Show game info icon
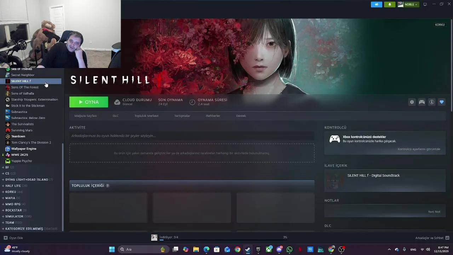This screenshot has height=255, width=453. pos(432,102)
